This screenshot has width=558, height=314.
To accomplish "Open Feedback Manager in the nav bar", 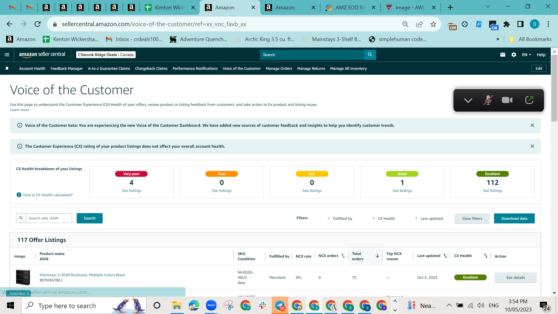I will [x=67, y=68].
